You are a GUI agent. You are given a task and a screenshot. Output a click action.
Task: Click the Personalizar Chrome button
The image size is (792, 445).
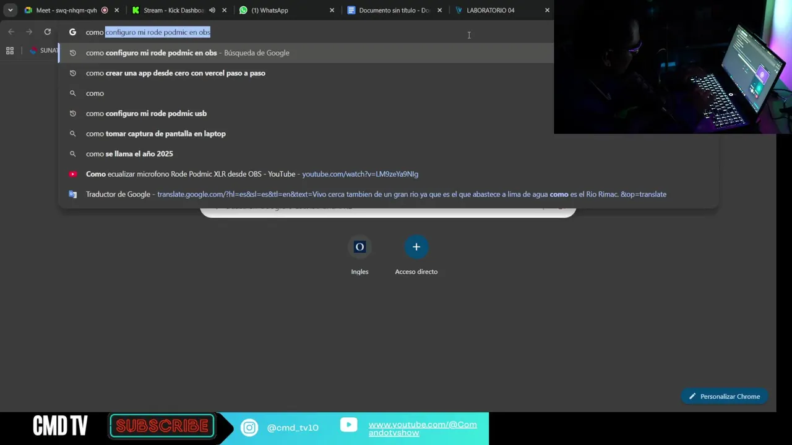[725, 396]
